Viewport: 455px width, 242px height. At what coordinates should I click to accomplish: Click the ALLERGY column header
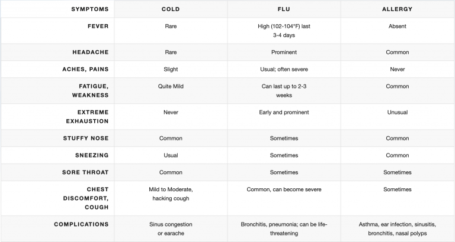coord(398,9)
